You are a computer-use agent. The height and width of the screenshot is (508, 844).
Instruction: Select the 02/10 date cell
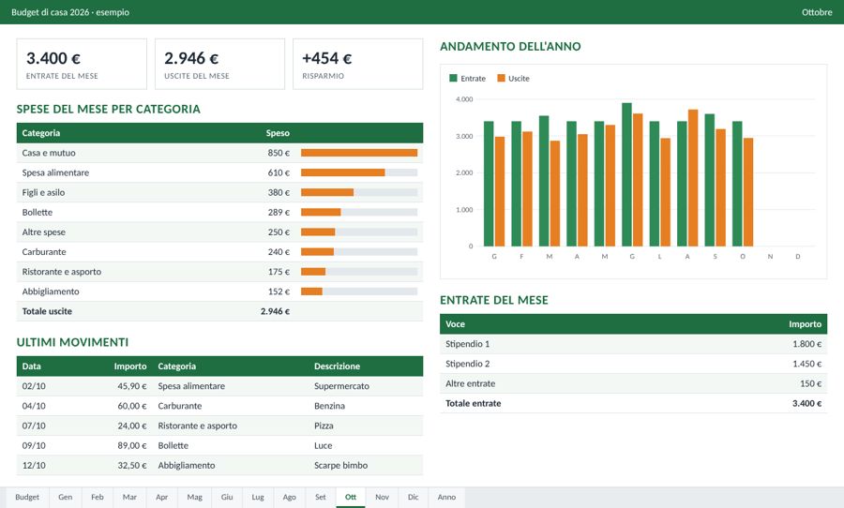(34, 386)
